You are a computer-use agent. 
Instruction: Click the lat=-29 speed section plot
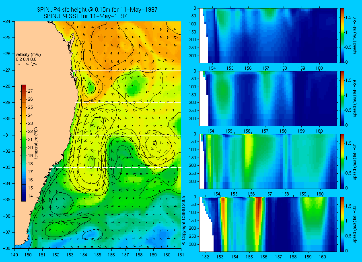coord(268,99)
